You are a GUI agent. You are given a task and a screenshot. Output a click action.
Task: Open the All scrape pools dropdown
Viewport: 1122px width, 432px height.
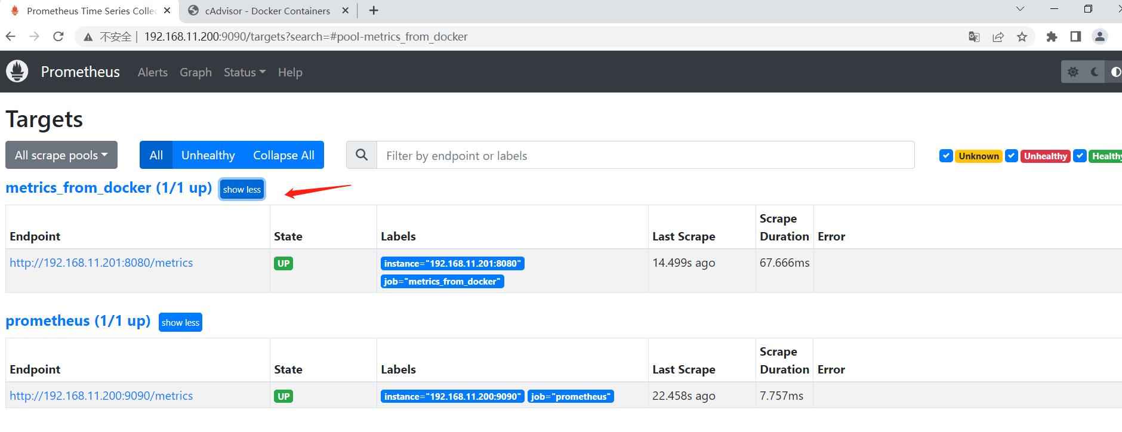pos(61,155)
